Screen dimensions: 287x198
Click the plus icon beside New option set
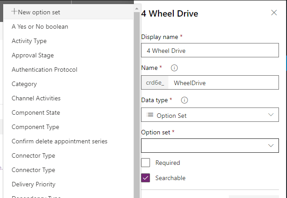(14, 12)
